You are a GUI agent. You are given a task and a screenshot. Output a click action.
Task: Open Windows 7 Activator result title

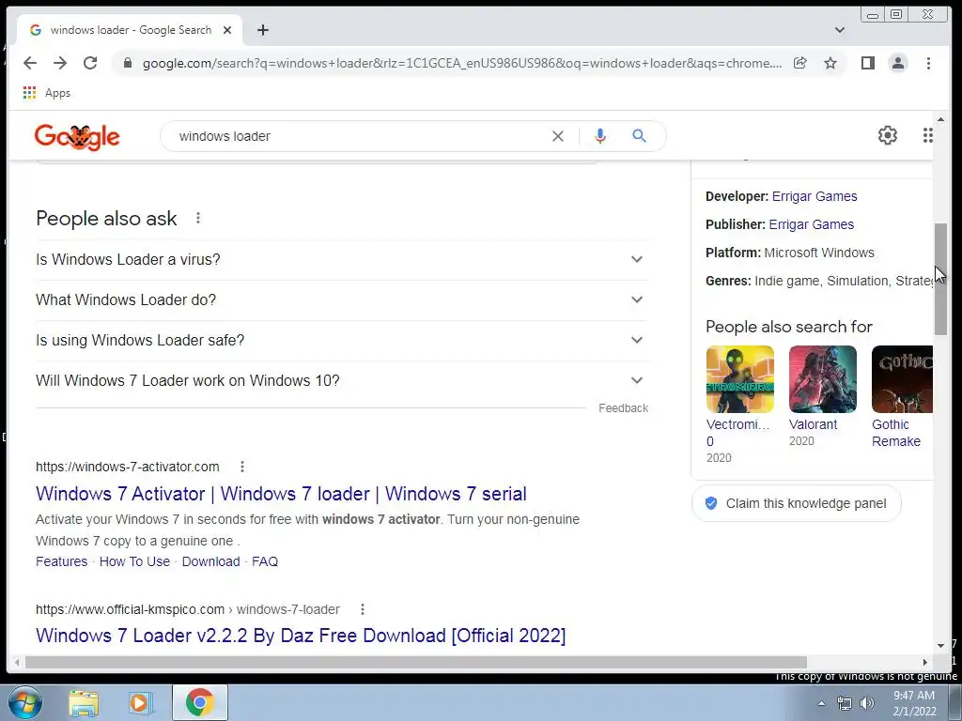tap(281, 494)
